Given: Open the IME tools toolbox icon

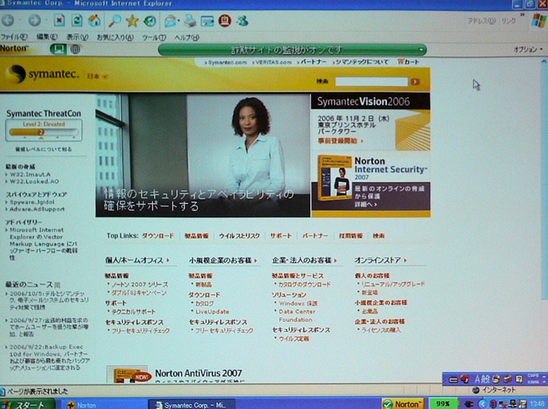Looking at the screenshot, I should tap(508, 379).
